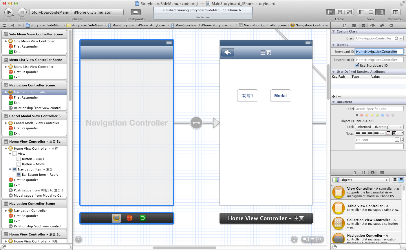Collapse the Document section

coord(333,102)
